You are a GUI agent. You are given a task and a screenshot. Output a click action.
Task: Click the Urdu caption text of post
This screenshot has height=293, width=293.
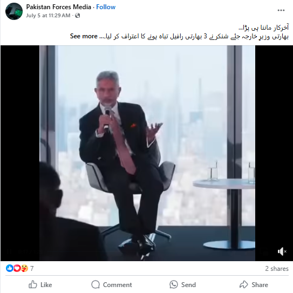179,32
